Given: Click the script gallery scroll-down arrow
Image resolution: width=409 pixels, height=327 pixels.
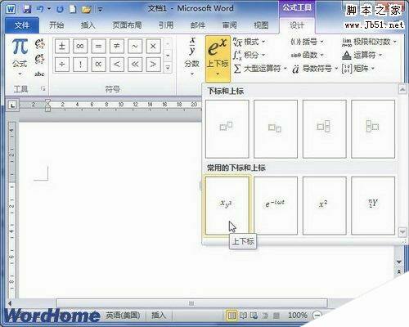Looking at the screenshot, I should click(x=402, y=231).
